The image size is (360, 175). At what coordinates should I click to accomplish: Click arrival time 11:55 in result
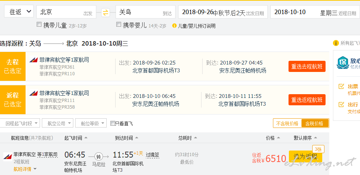(123, 155)
